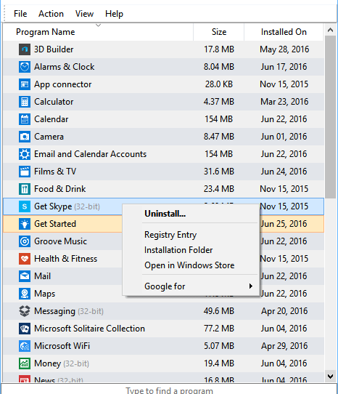Select the Money program name
Screen dimensions: 338x394
[x=47, y=364]
